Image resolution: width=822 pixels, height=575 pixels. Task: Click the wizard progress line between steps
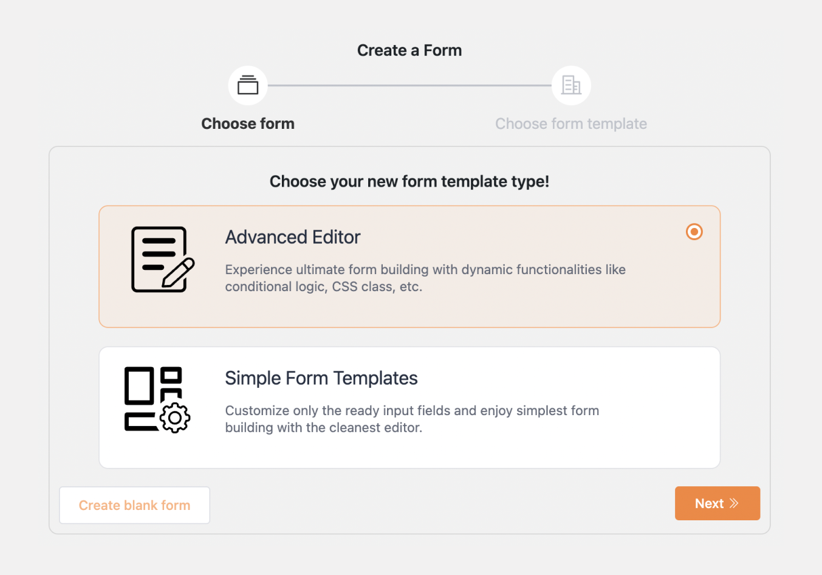[x=409, y=85]
